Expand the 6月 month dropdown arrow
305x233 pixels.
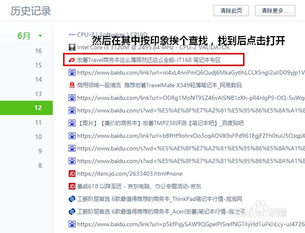[x=40, y=36]
